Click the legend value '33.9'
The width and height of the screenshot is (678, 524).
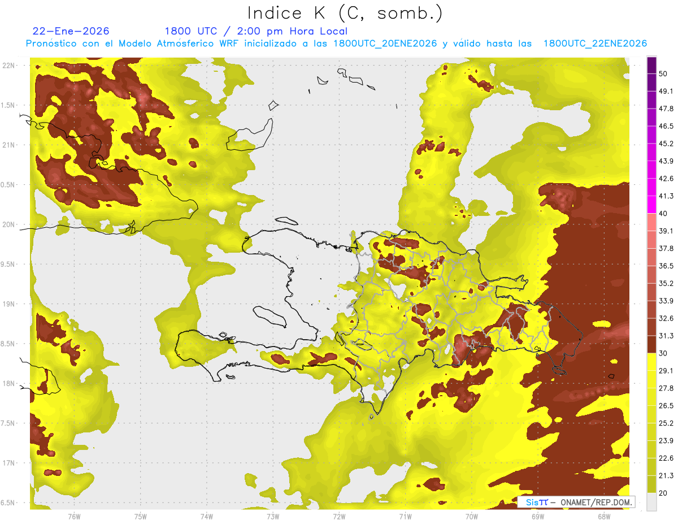point(666,301)
